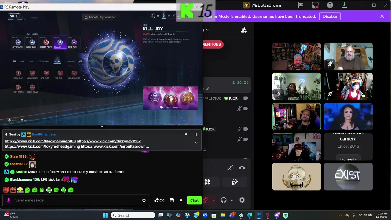Choose equipped Free Fire gobblegum slot
This screenshot has width=391, height=220.
click(74, 43)
